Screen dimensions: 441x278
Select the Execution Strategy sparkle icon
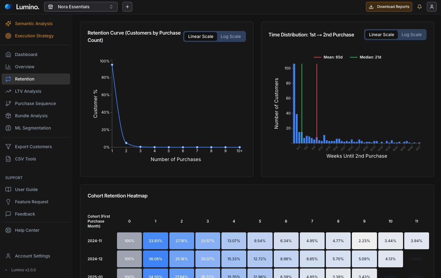pyautogui.click(x=8, y=36)
